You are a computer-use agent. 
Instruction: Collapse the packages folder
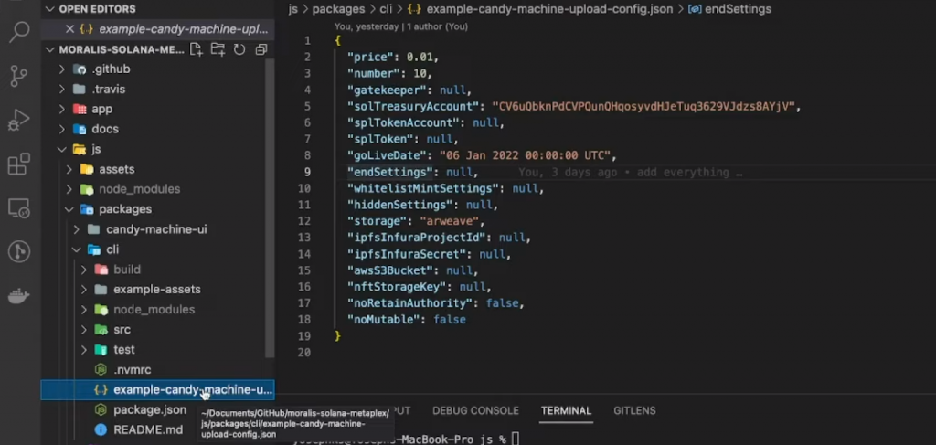click(69, 209)
